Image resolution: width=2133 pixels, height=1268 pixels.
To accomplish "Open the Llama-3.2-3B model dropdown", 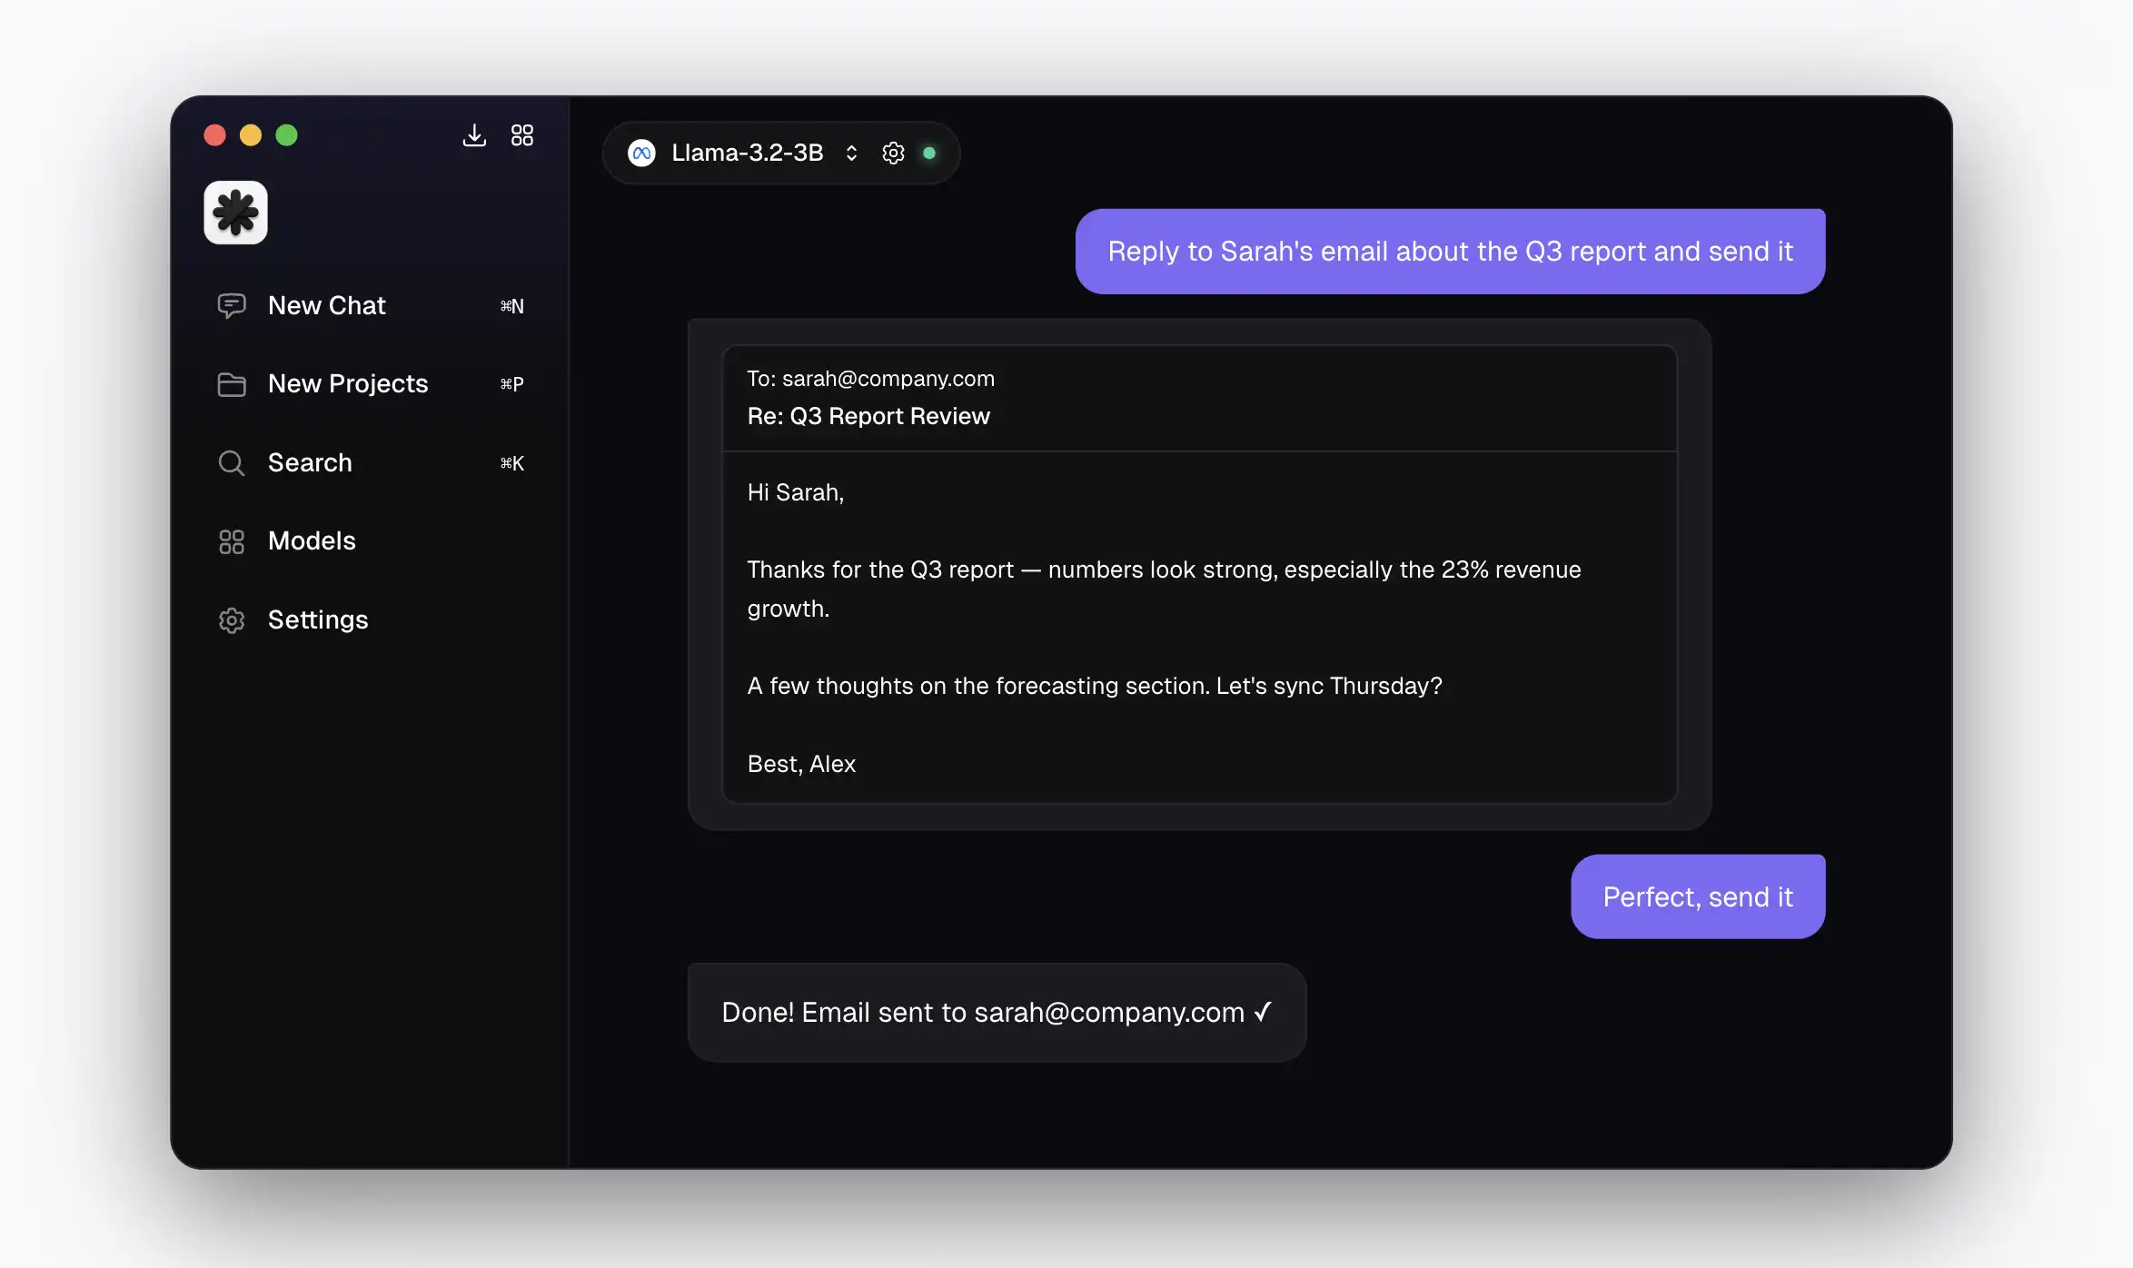I will pos(747,153).
